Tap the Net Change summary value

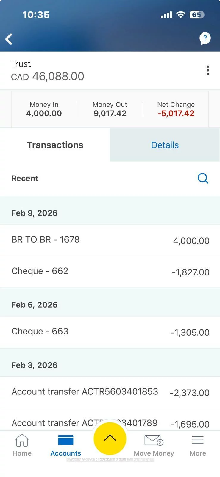tap(176, 113)
